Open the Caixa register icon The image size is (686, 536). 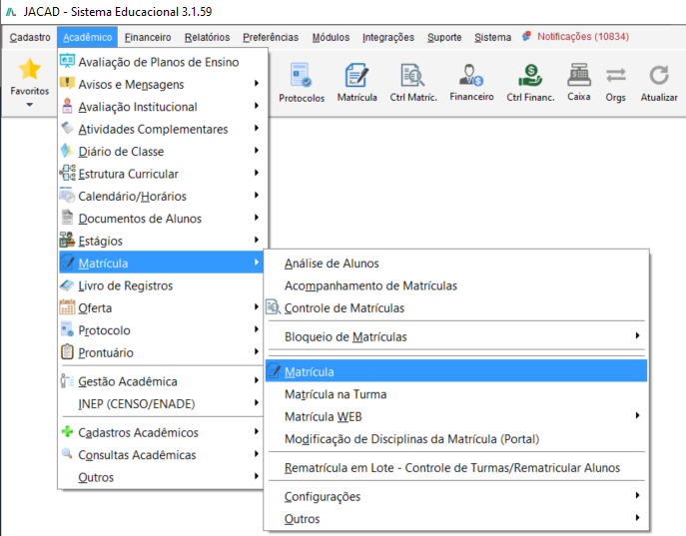coord(579,75)
